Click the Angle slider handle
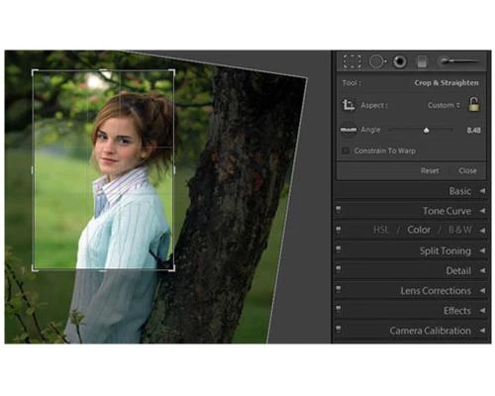 (426, 131)
